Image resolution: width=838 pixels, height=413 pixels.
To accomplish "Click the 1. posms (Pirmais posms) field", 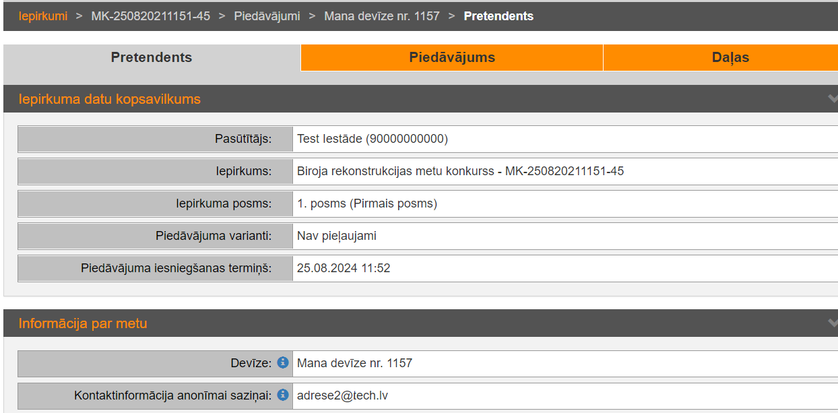I will pyautogui.click(x=367, y=203).
